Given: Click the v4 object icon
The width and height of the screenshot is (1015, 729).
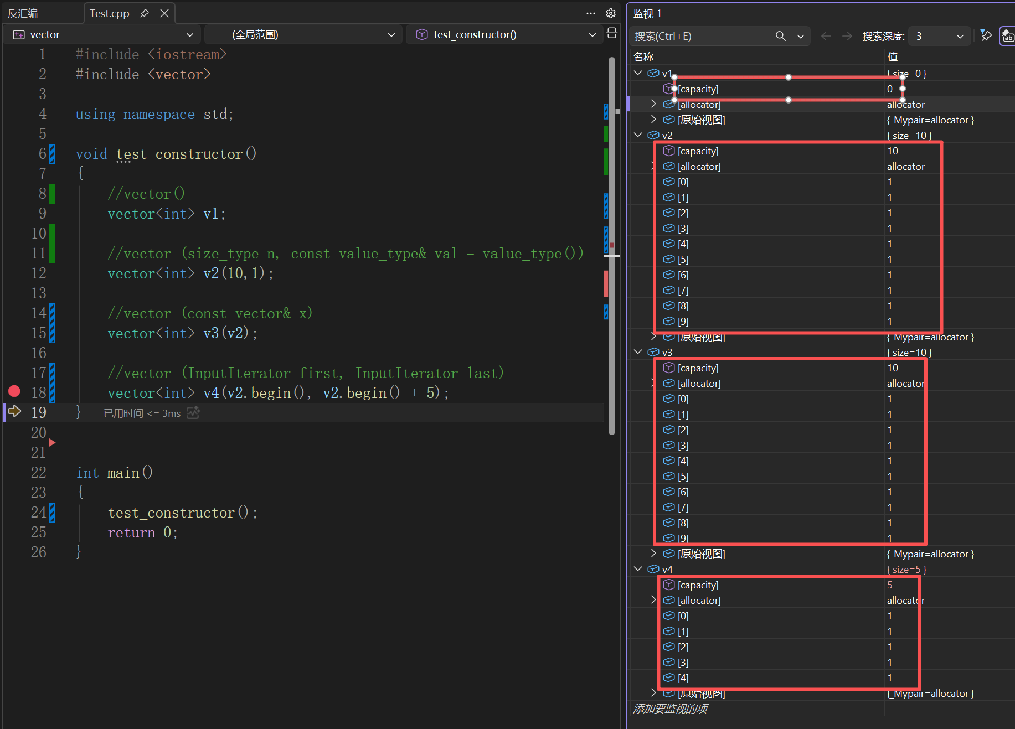Looking at the screenshot, I should (x=653, y=569).
